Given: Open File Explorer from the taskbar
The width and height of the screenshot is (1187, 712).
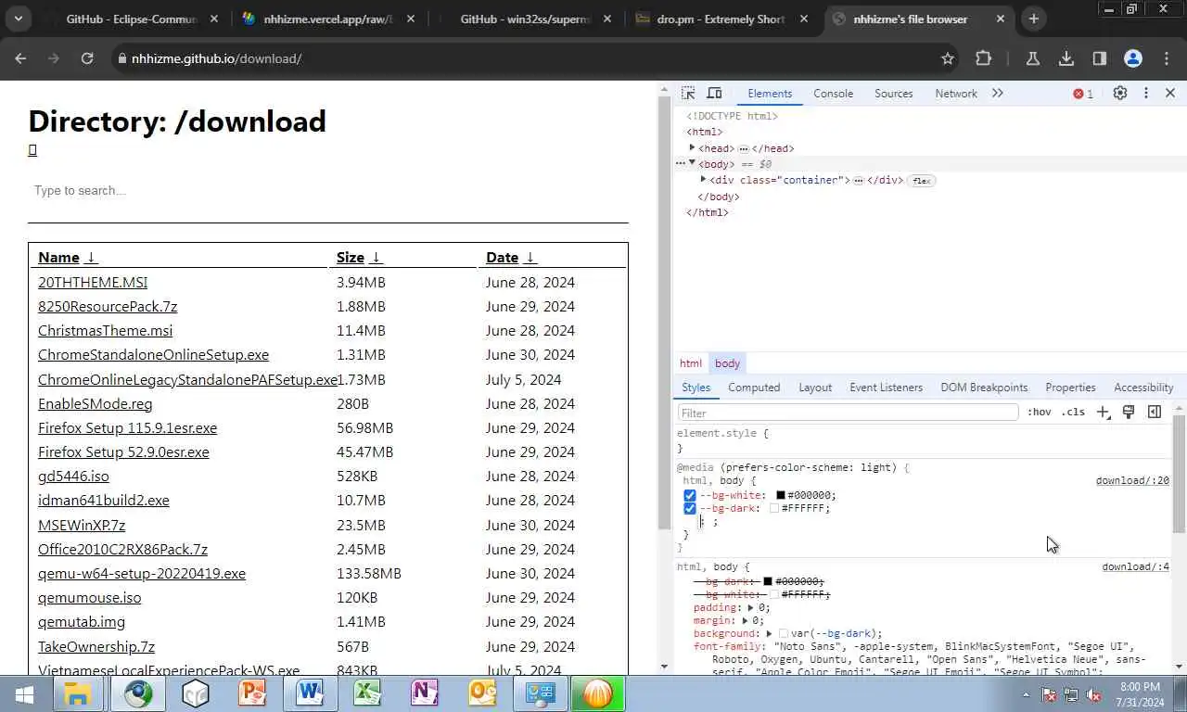Looking at the screenshot, I should click(78, 693).
